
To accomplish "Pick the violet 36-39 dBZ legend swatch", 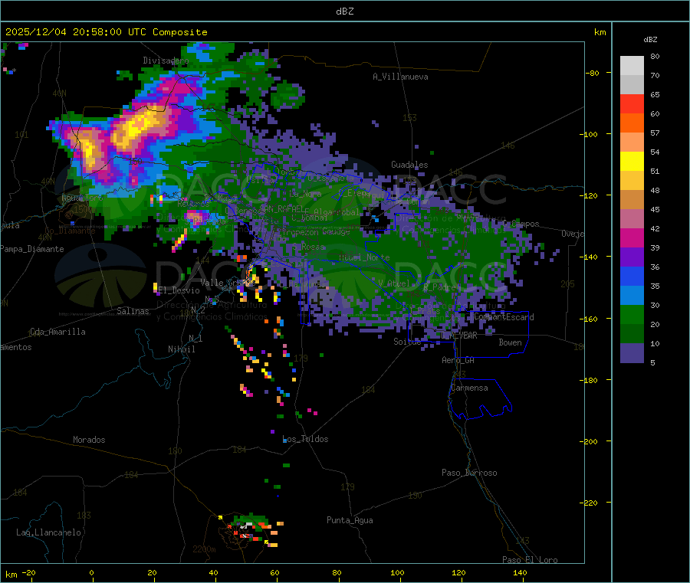I will tap(632, 257).
